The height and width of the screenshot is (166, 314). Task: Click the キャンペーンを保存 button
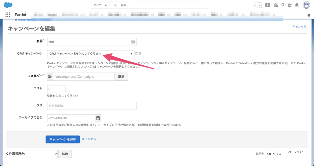pyautogui.click(x=63, y=139)
